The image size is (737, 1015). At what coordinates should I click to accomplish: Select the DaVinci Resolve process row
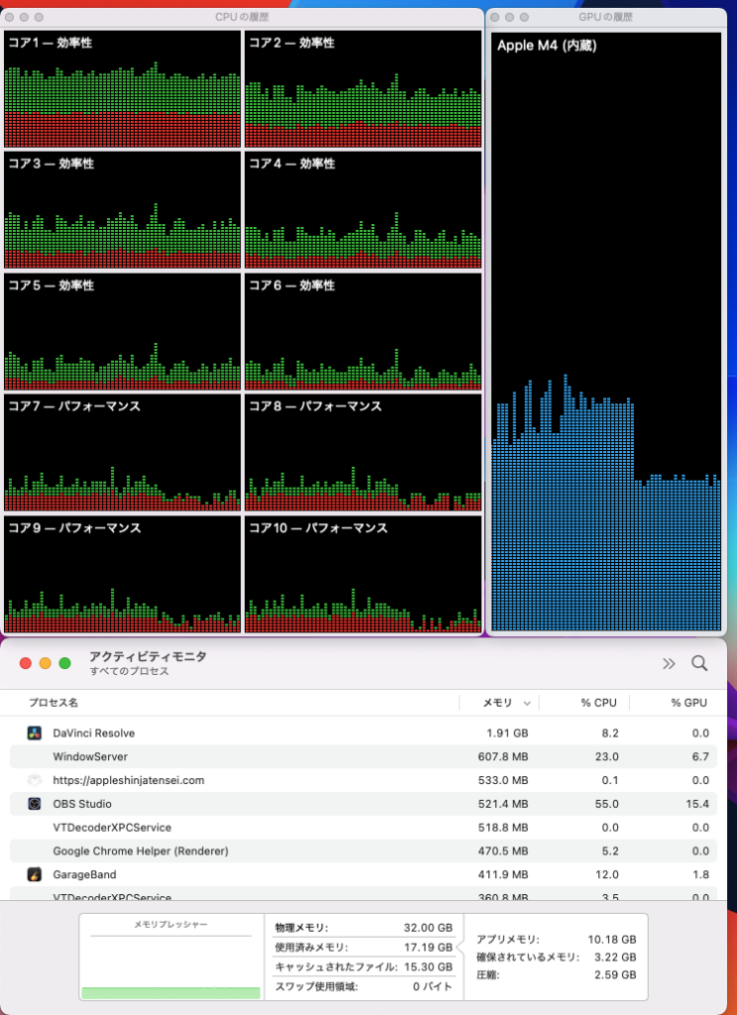pyautogui.click(x=363, y=733)
